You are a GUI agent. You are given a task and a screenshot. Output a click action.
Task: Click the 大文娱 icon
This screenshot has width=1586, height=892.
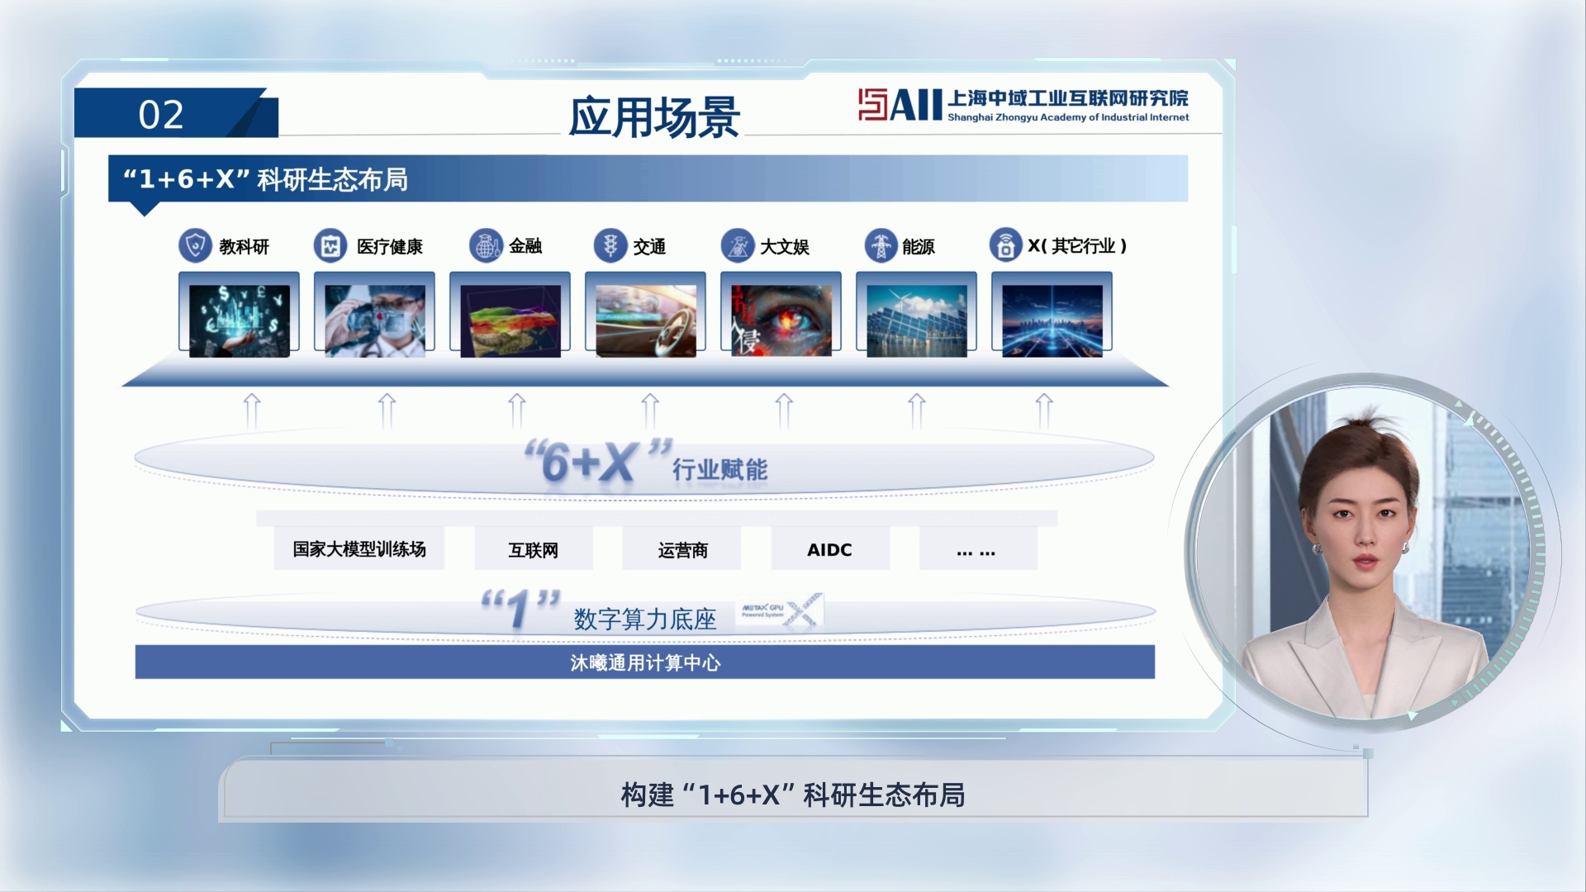[x=738, y=245]
